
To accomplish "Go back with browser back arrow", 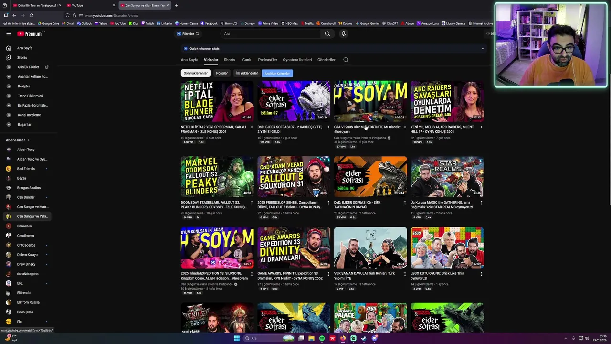I will pos(14,15).
